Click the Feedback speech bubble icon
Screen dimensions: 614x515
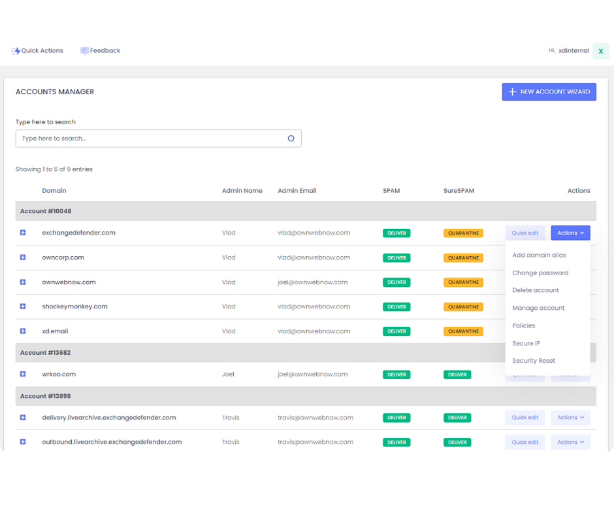point(84,51)
